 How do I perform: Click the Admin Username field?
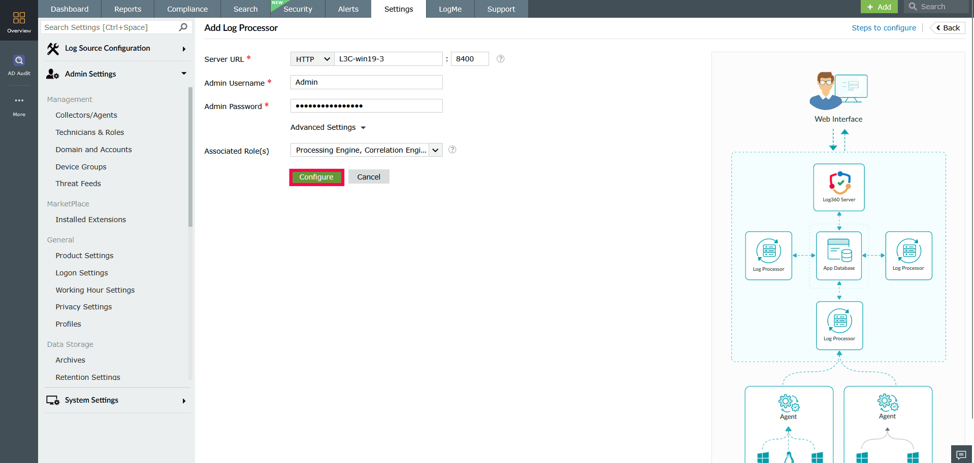366,82
